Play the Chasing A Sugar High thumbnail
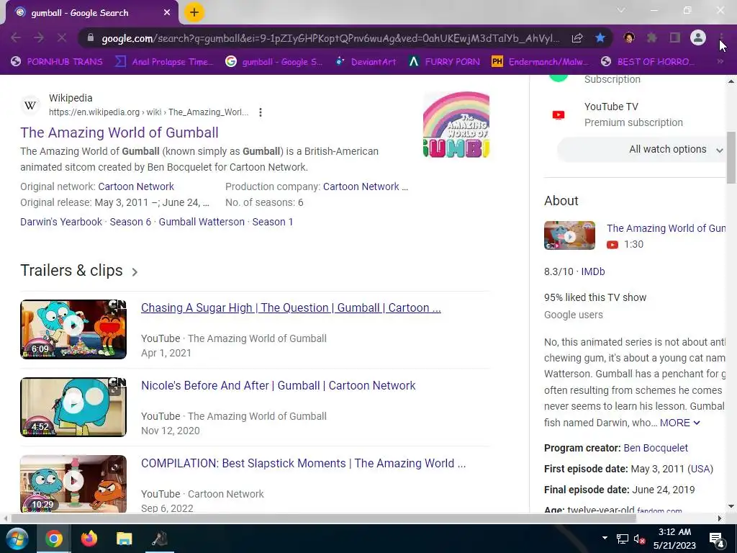 tap(73, 330)
